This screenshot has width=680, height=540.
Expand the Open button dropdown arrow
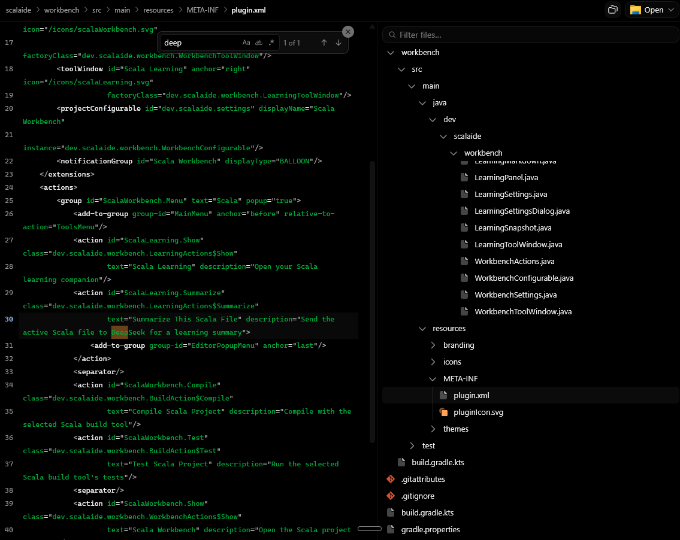pyautogui.click(x=672, y=10)
